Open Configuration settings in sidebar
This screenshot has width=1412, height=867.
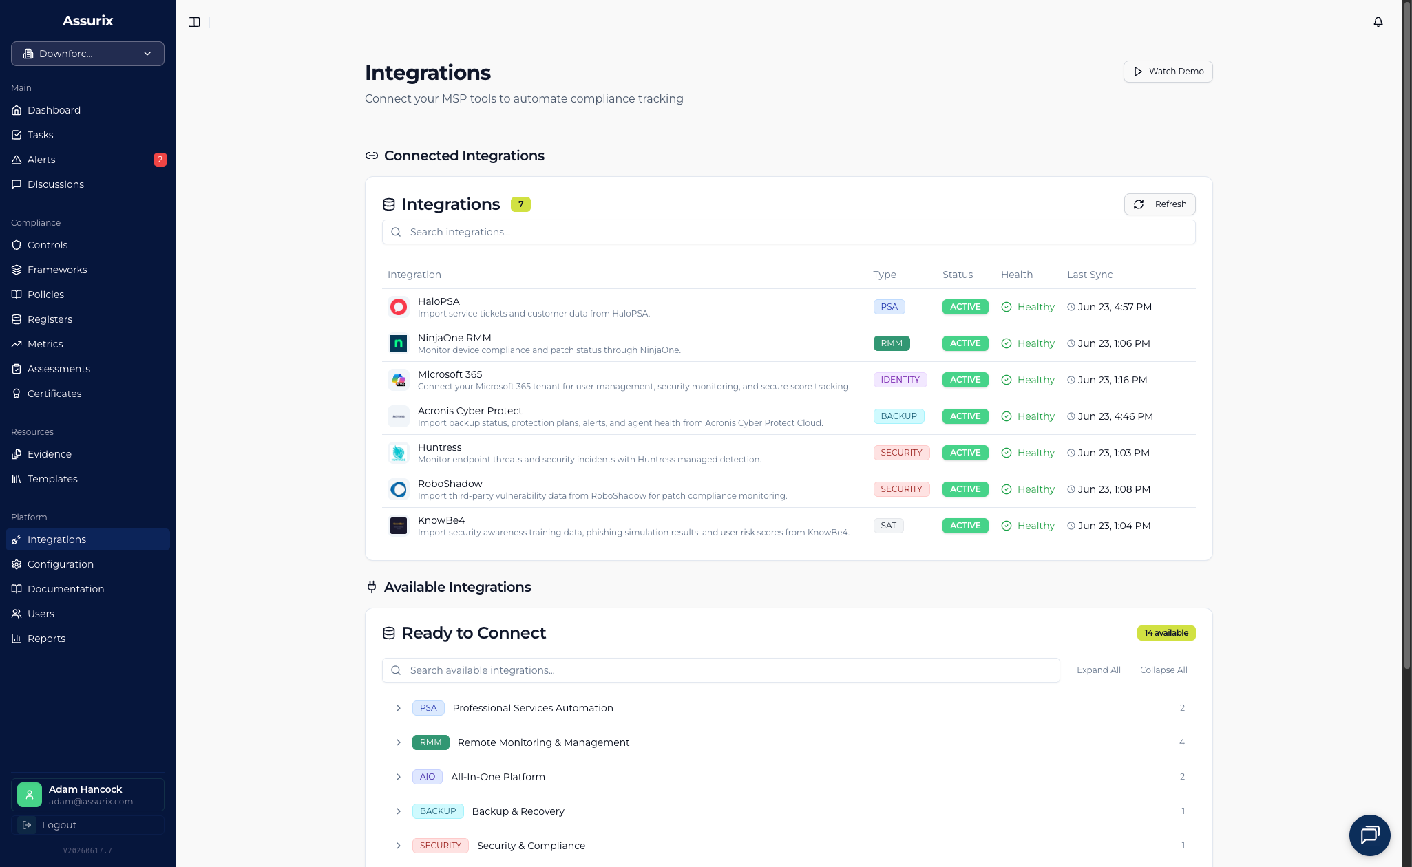(87, 564)
